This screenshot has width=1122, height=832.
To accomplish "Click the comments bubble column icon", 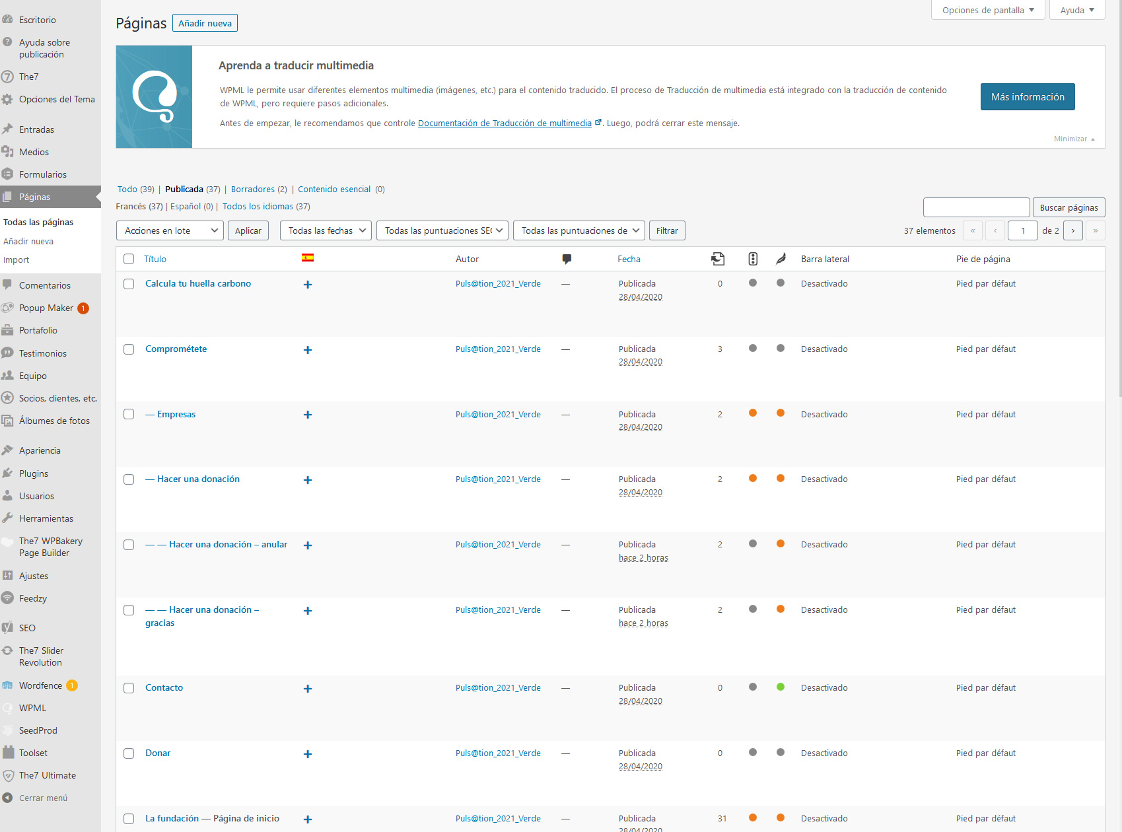I will tap(566, 259).
